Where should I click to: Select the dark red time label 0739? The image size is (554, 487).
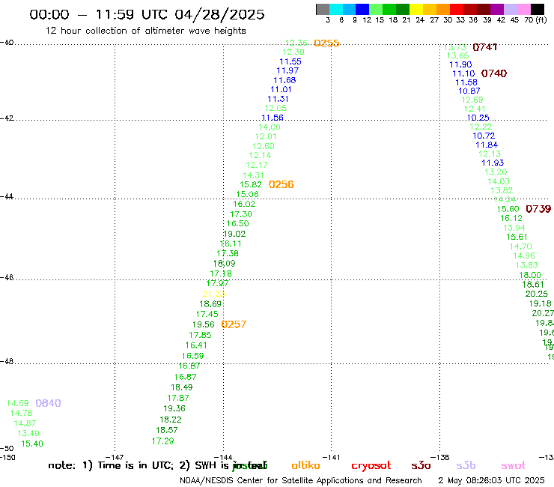click(x=538, y=209)
